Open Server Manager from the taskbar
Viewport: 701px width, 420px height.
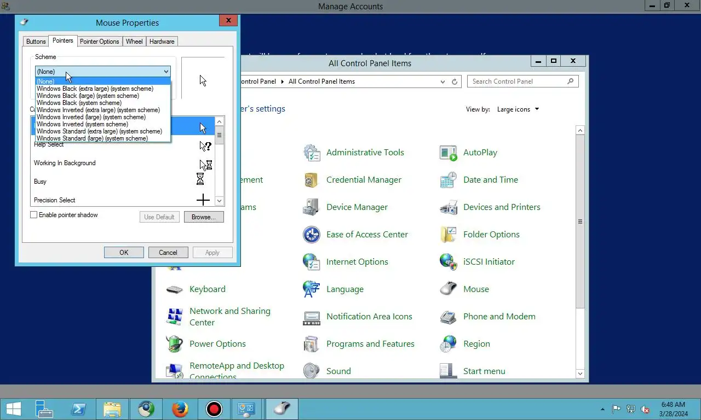tap(44, 409)
